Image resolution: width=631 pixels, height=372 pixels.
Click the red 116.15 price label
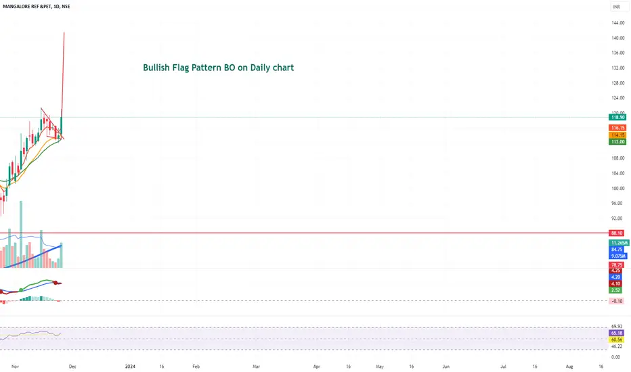click(x=617, y=128)
